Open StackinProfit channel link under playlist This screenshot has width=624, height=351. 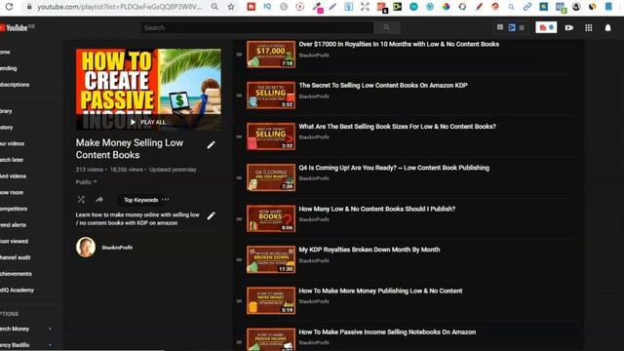[117, 247]
